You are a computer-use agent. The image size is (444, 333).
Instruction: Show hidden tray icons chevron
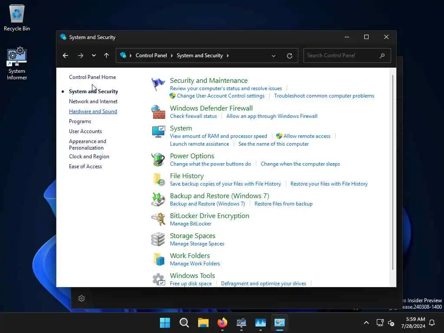pyautogui.click(x=366, y=323)
